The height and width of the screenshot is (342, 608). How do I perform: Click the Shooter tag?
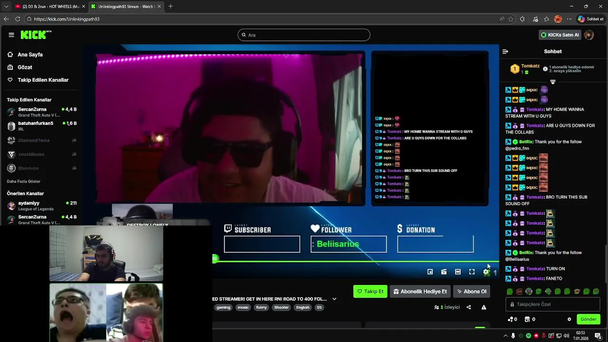coord(281,307)
